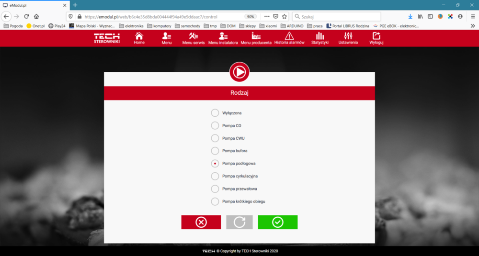The height and width of the screenshot is (256, 479).
Task: Click the Wyloguj logout icon
Action: (x=376, y=36)
